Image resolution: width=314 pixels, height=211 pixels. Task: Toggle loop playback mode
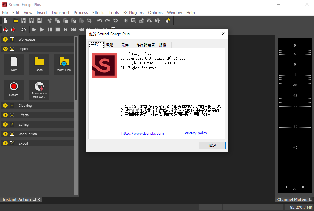(23, 30)
